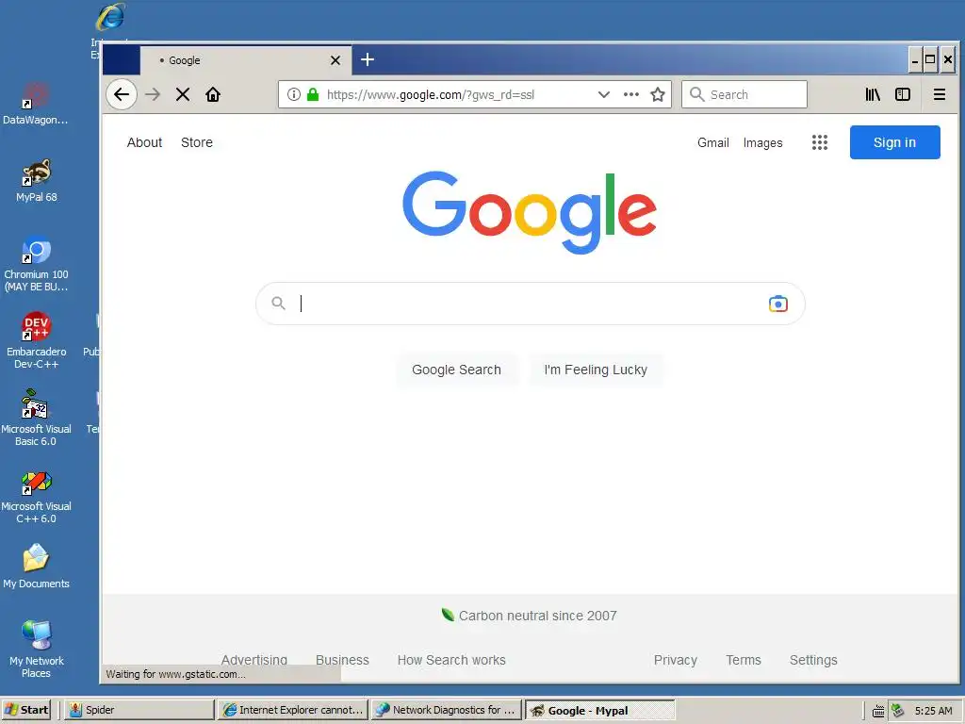Open How Search works footer link
Screen dimensions: 965x724
(451, 659)
